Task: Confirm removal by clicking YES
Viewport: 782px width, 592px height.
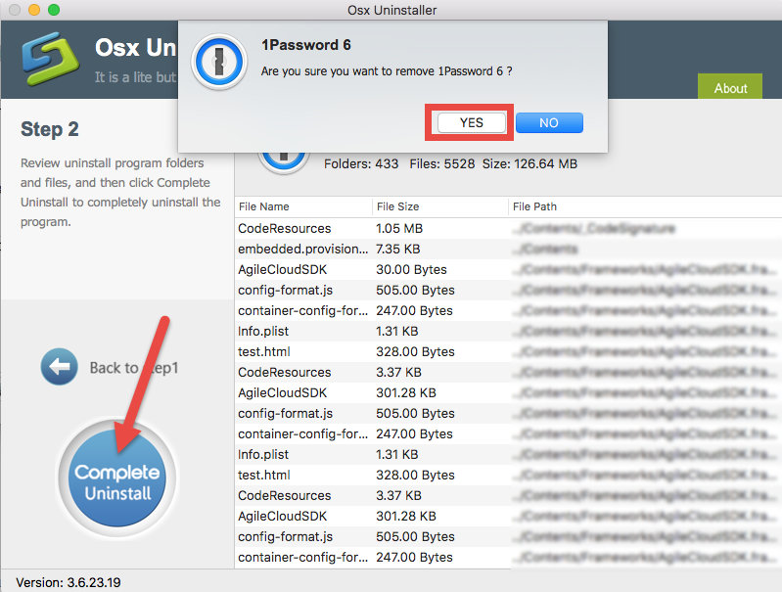Action: pos(472,122)
